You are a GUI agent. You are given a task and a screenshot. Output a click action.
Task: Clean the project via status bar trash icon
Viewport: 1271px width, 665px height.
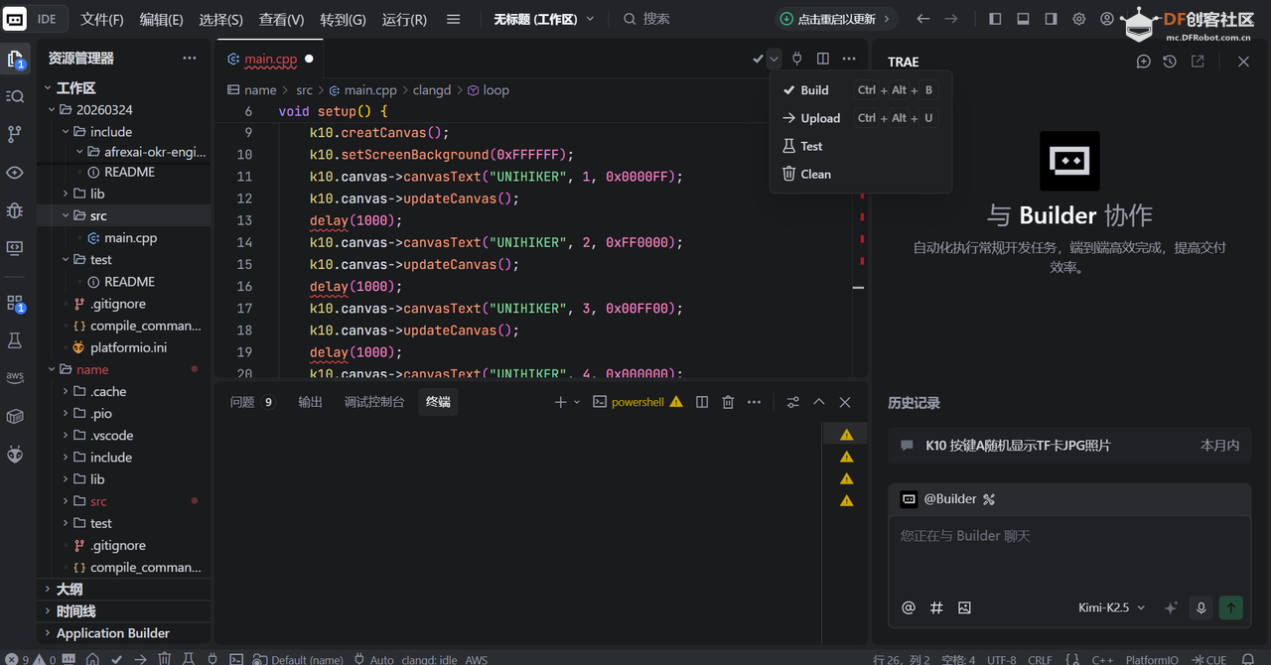[163, 657]
